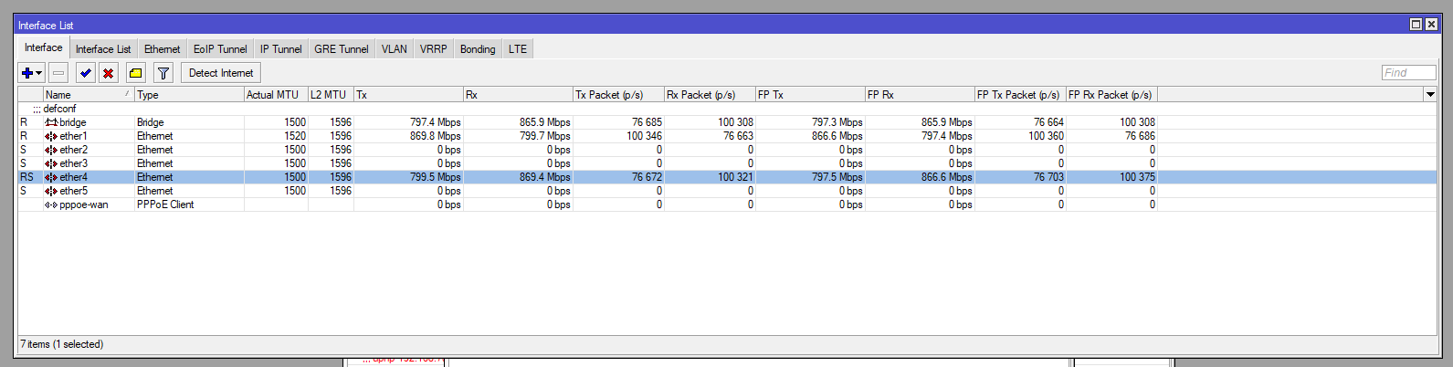Sort by FP Rx Packet (p/s) header
The width and height of the screenshot is (1453, 367).
1111,94
